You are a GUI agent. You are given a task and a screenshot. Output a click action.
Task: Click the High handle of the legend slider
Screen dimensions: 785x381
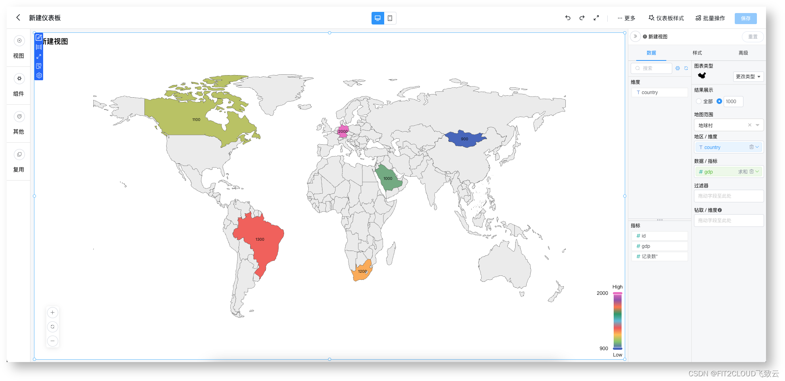pos(618,293)
